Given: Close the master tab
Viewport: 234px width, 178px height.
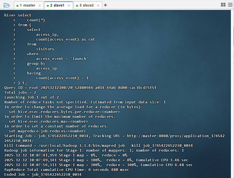Looking at the screenshot, I should tap(39, 5).
